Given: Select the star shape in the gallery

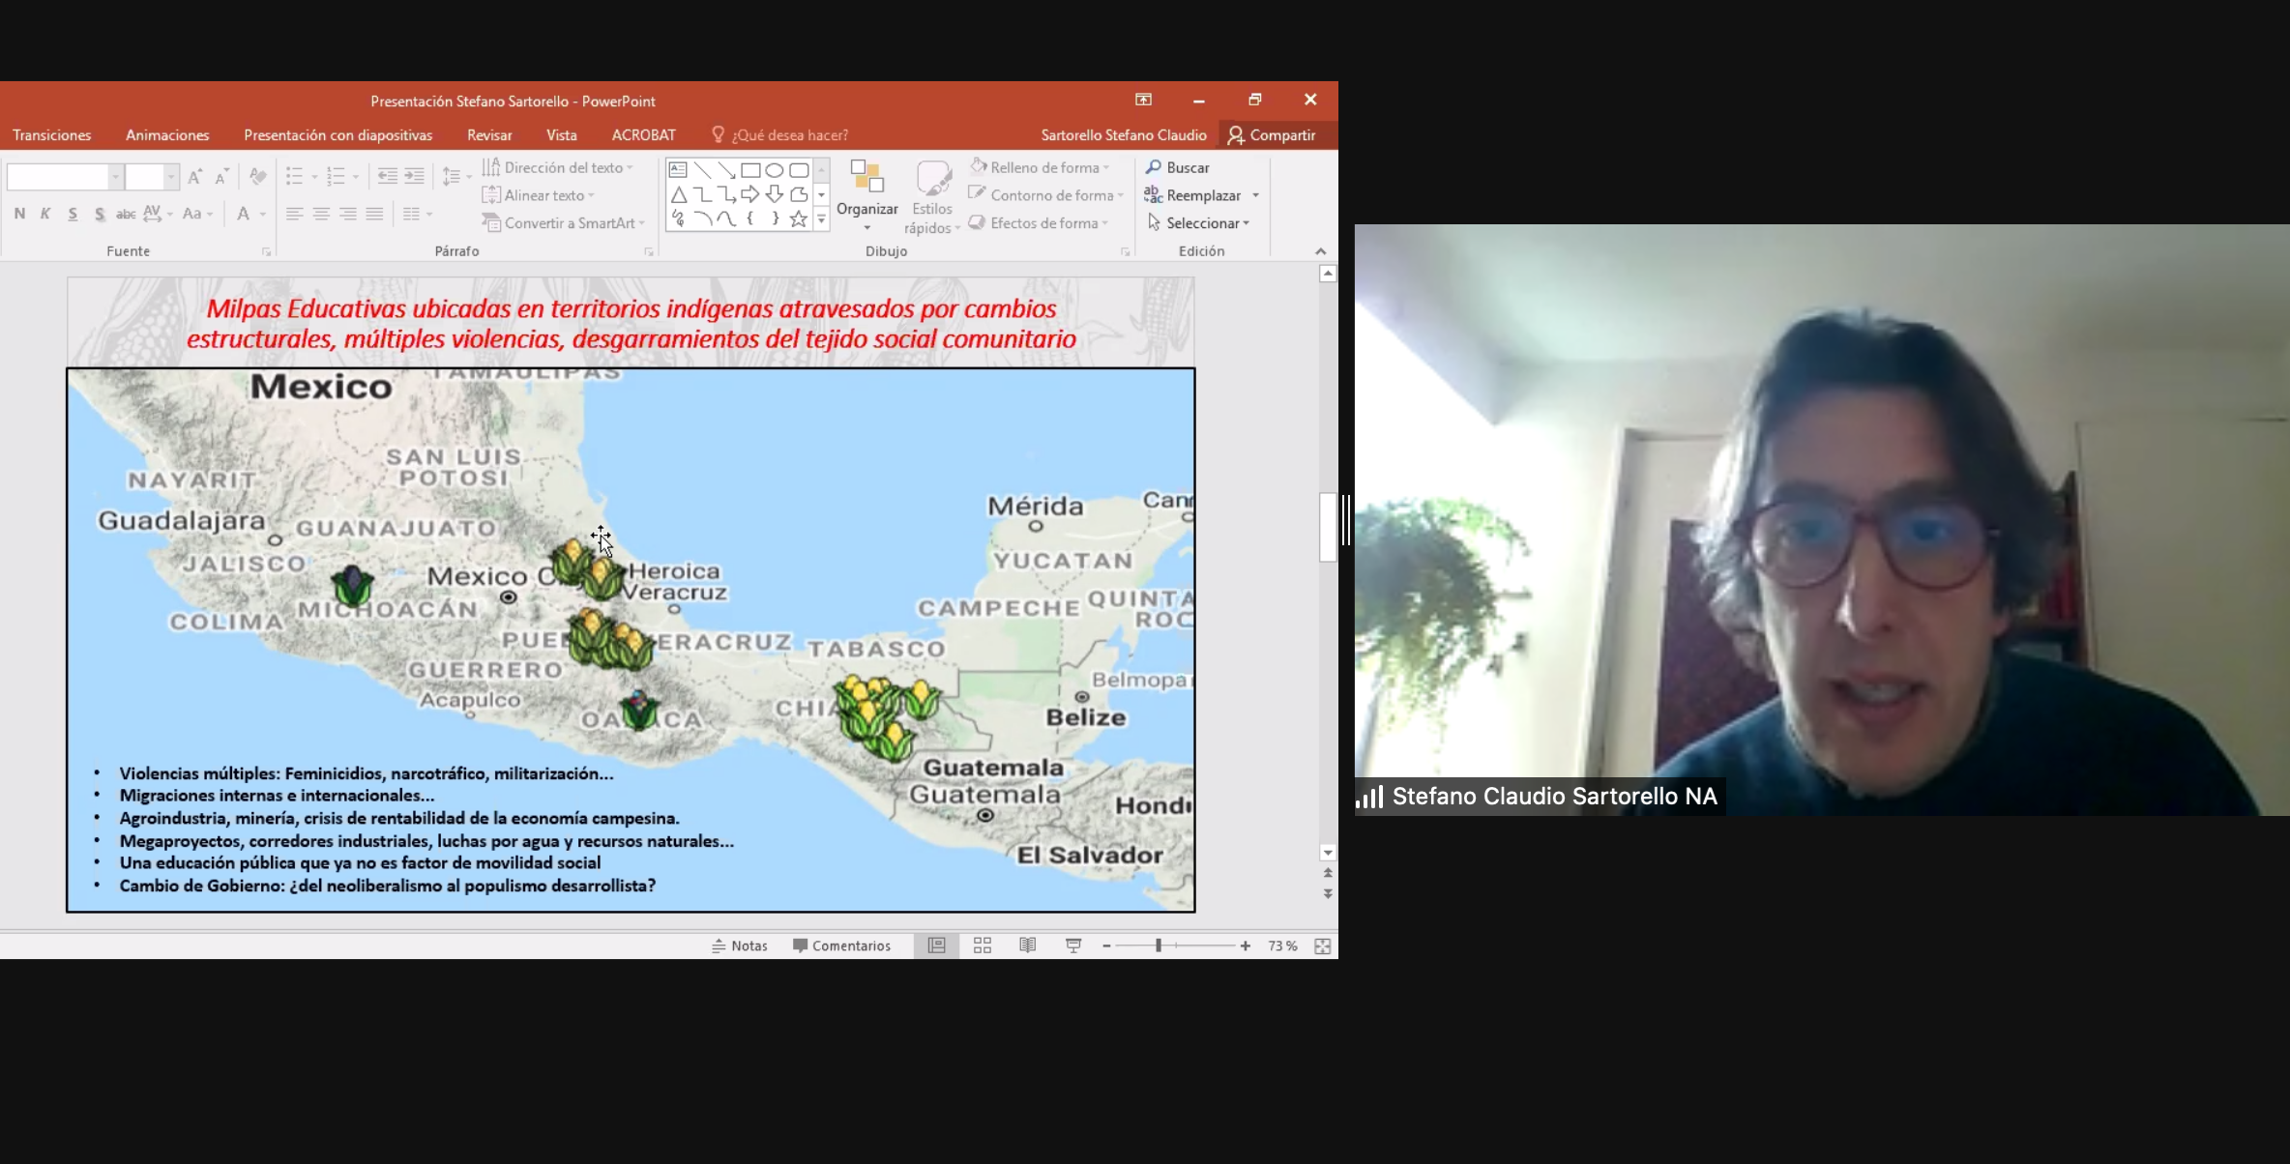Looking at the screenshot, I should point(798,219).
